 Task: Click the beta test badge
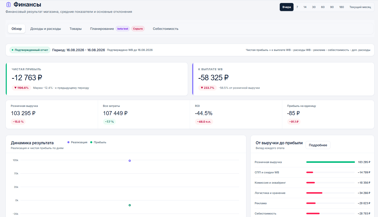tap(123, 29)
